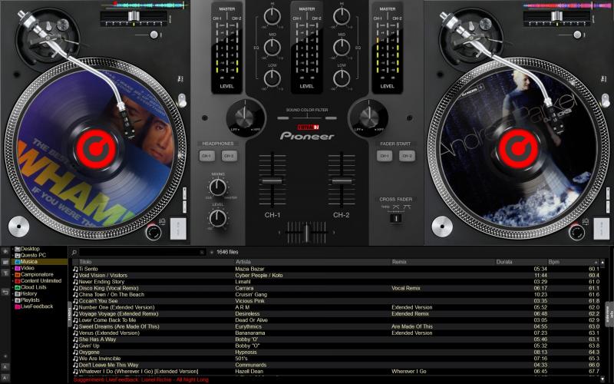Image resolution: width=614 pixels, height=384 pixels.
Task: Hit the right deck start/stop button
Action: 602,229
